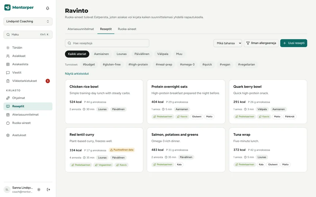This screenshot has height=197, width=316.
Task: Switch to the Ruoka-aineet tab
Action: (127, 29)
